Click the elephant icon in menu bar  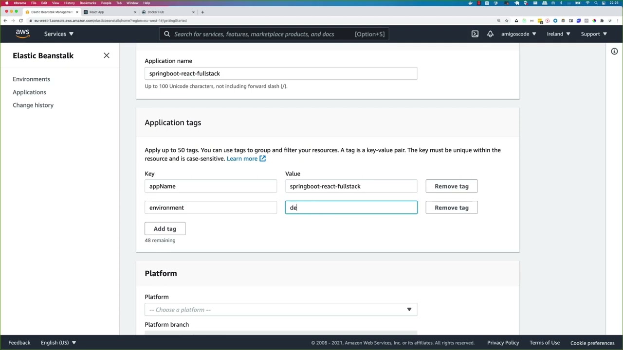click(x=517, y=3)
